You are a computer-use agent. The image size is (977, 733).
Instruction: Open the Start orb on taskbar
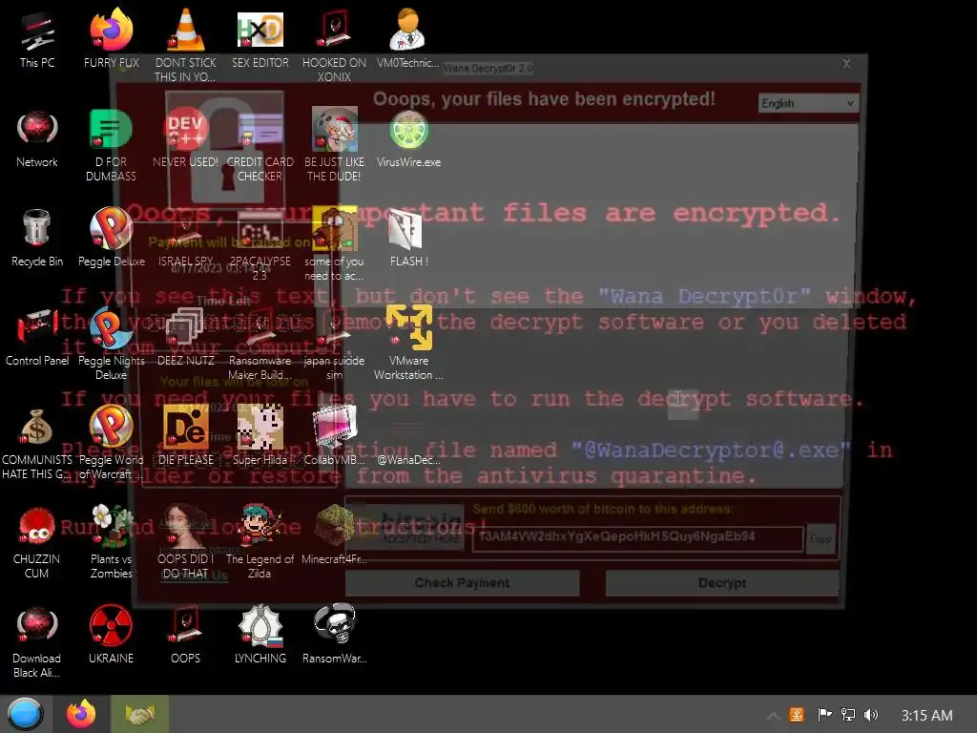25,714
